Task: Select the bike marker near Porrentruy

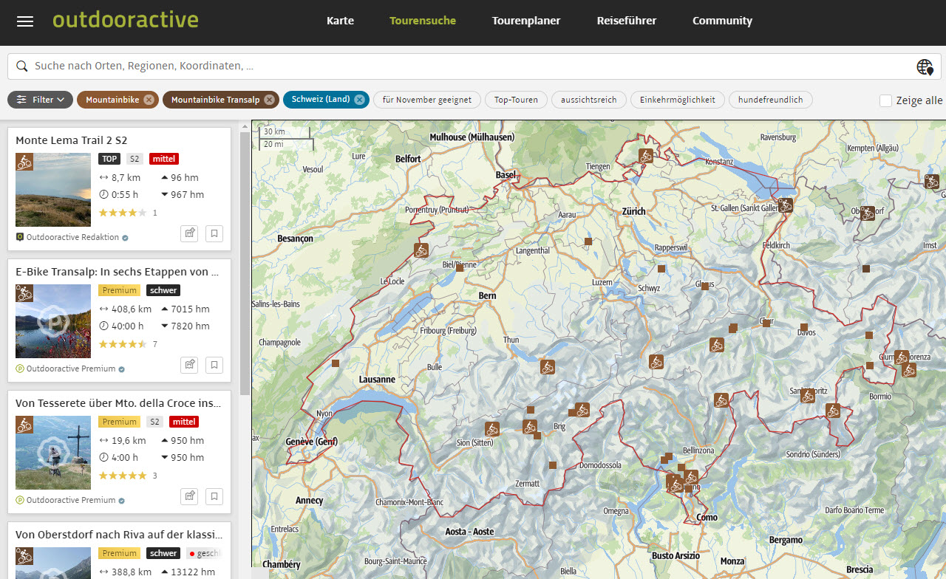Action: (x=421, y=250)
